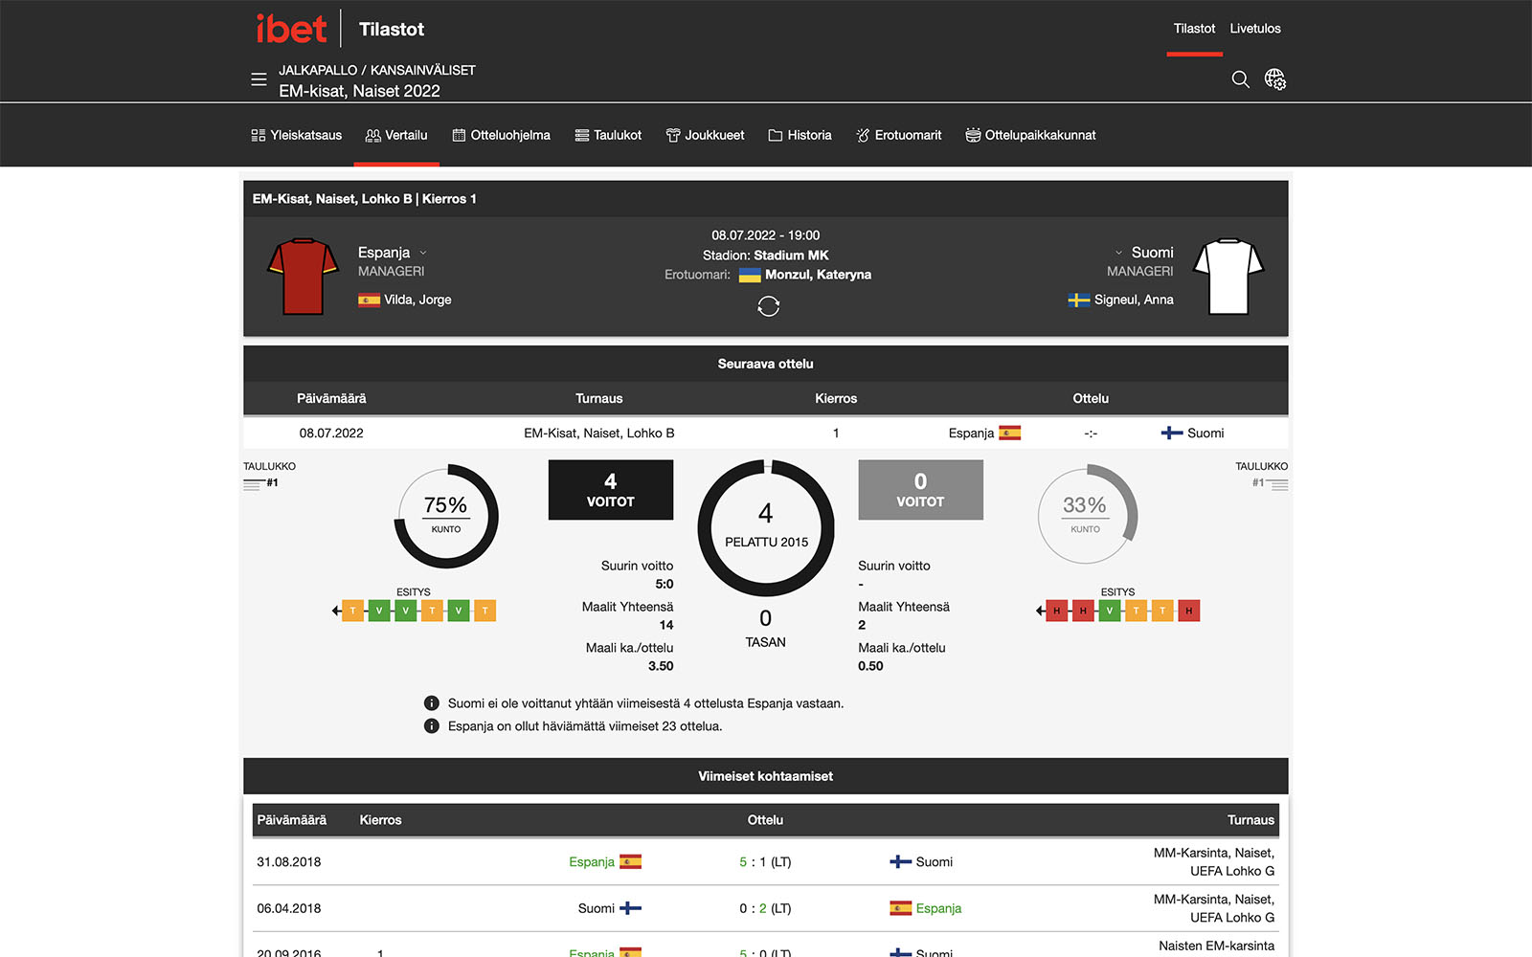
Task: Open the hamburger menu icon
Action: (259, 79)
